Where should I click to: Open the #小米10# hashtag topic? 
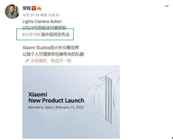tap(31, 34)
